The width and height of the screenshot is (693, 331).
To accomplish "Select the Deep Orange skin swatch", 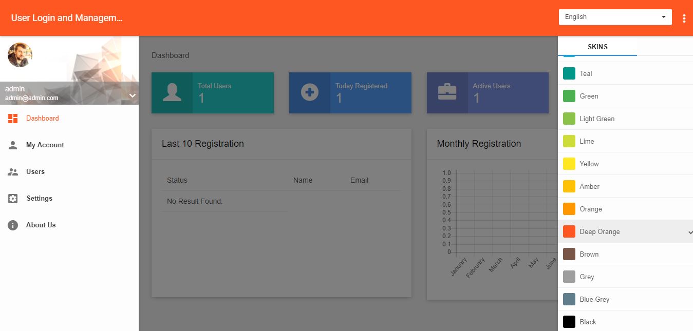I will pyautogui.click(x=569, y=231).
